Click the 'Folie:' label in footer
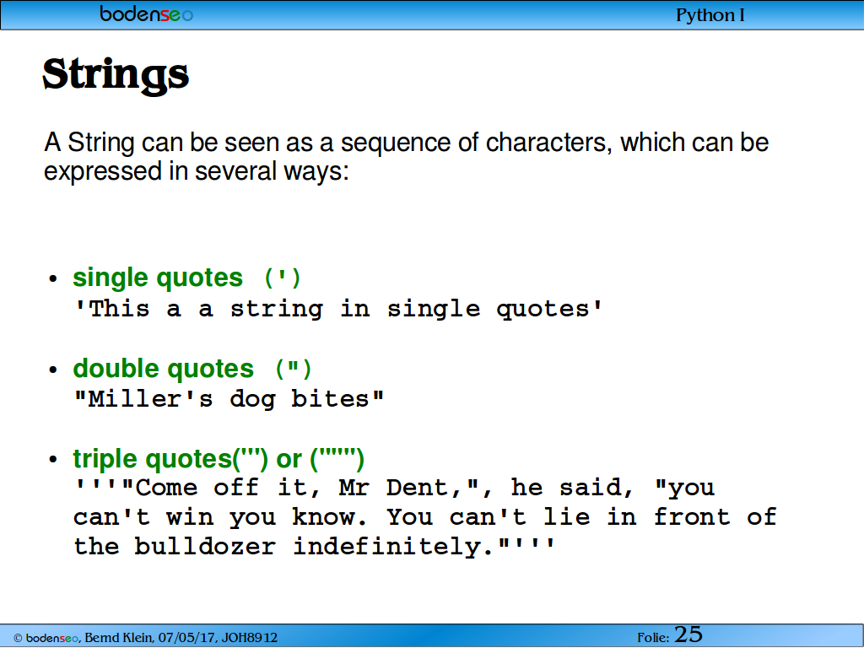Image resolution: width=864 pixels, height=648 pixels. (654, 638)
